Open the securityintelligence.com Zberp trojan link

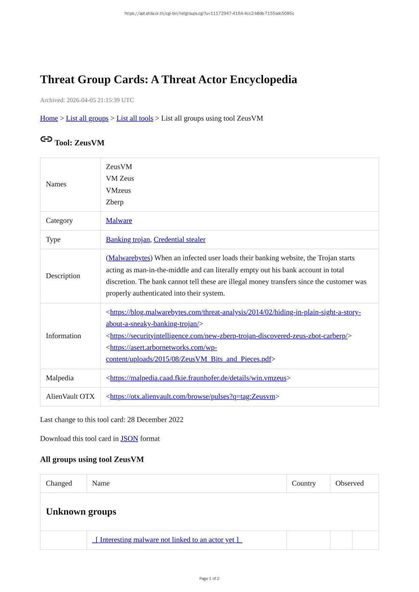pos(228,336)
